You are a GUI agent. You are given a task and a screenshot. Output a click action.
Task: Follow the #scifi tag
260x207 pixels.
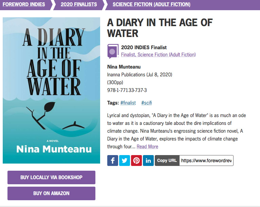pyautogui.click(x=147, y=103)
